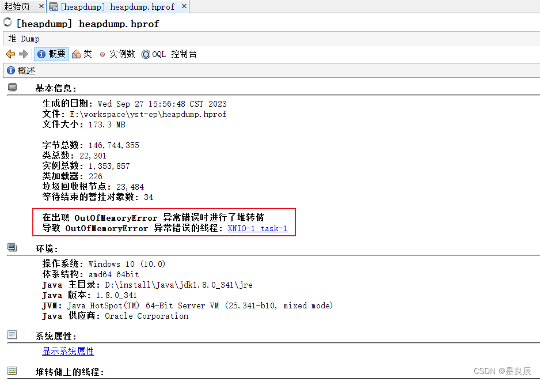Close the heapdump.hprof tab

pos(184,6)
